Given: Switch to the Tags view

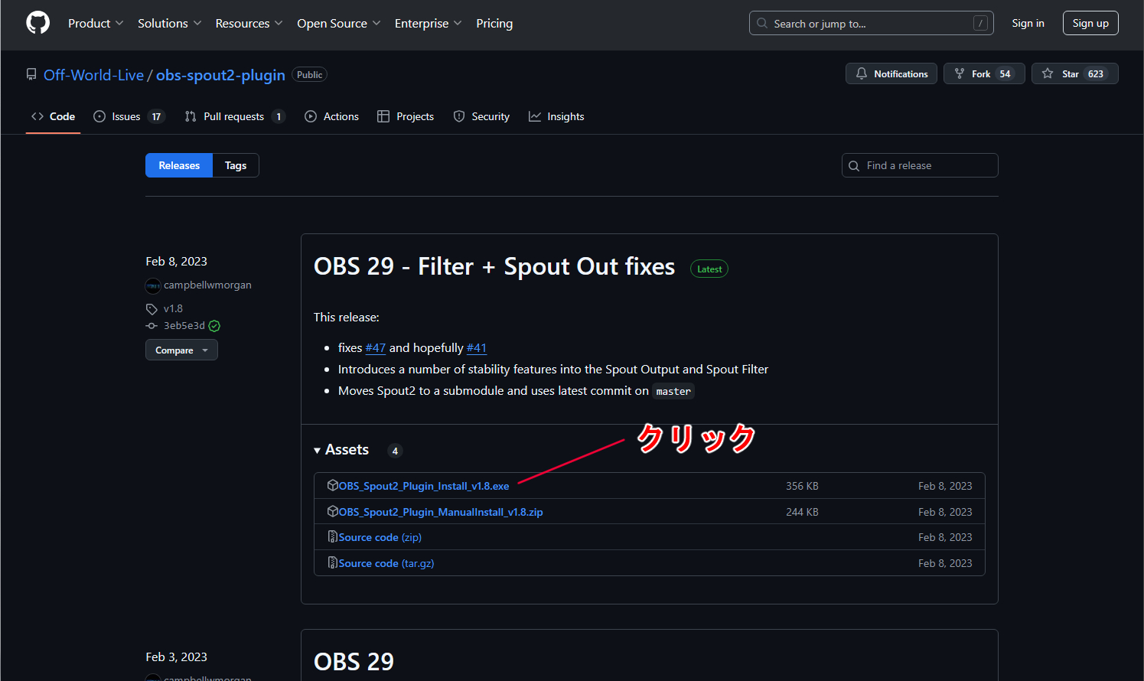Looking at the screenshot, I should pos(236,165).
